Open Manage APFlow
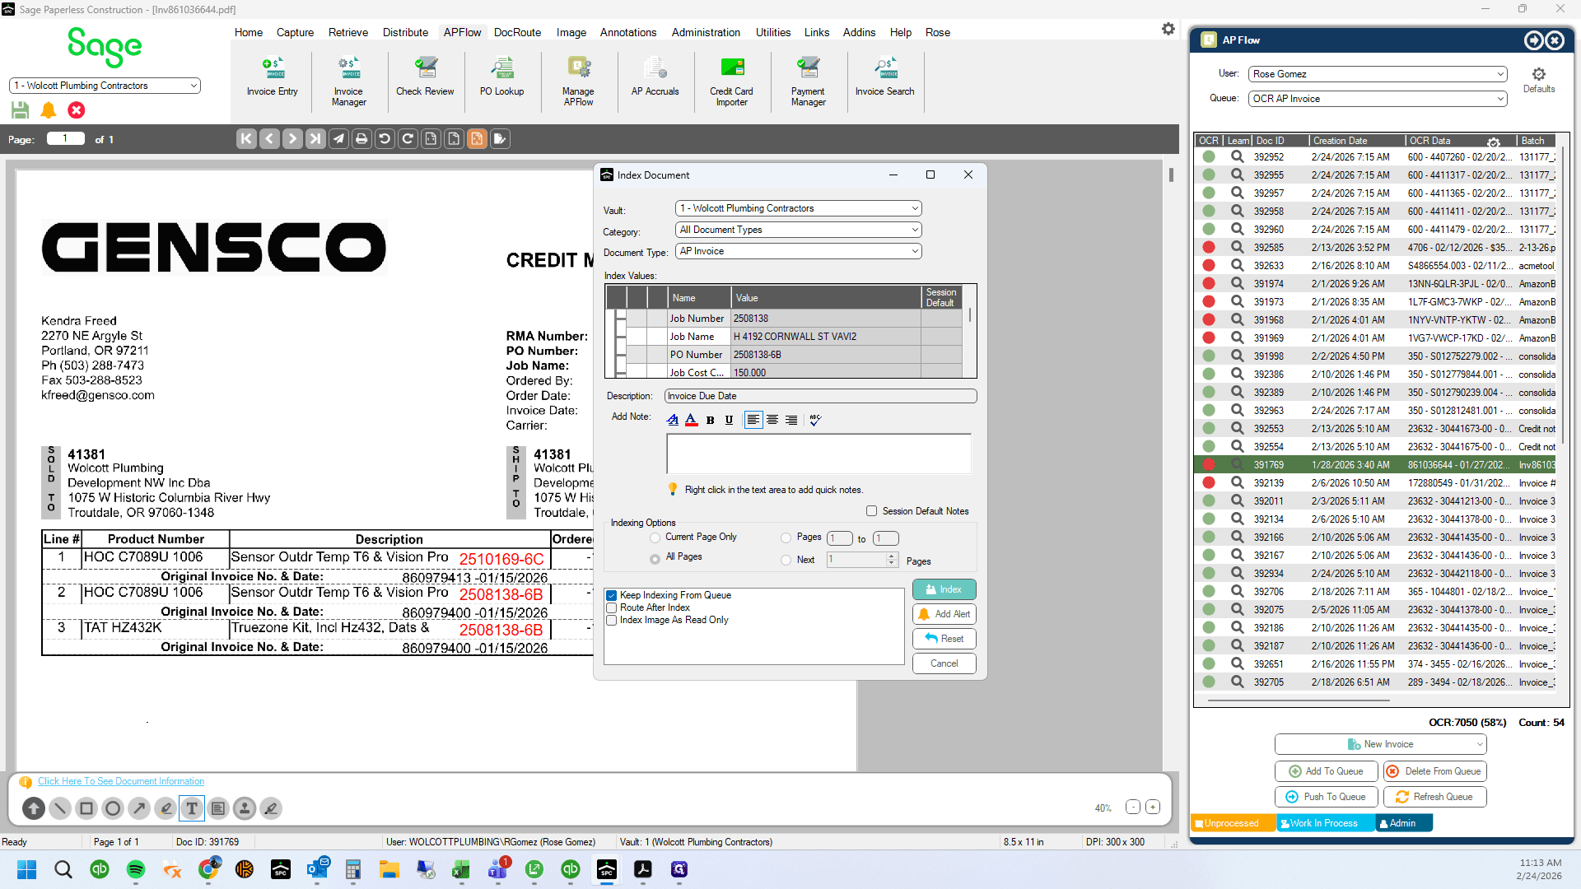1581x889 pixels. tap(578, 81)
